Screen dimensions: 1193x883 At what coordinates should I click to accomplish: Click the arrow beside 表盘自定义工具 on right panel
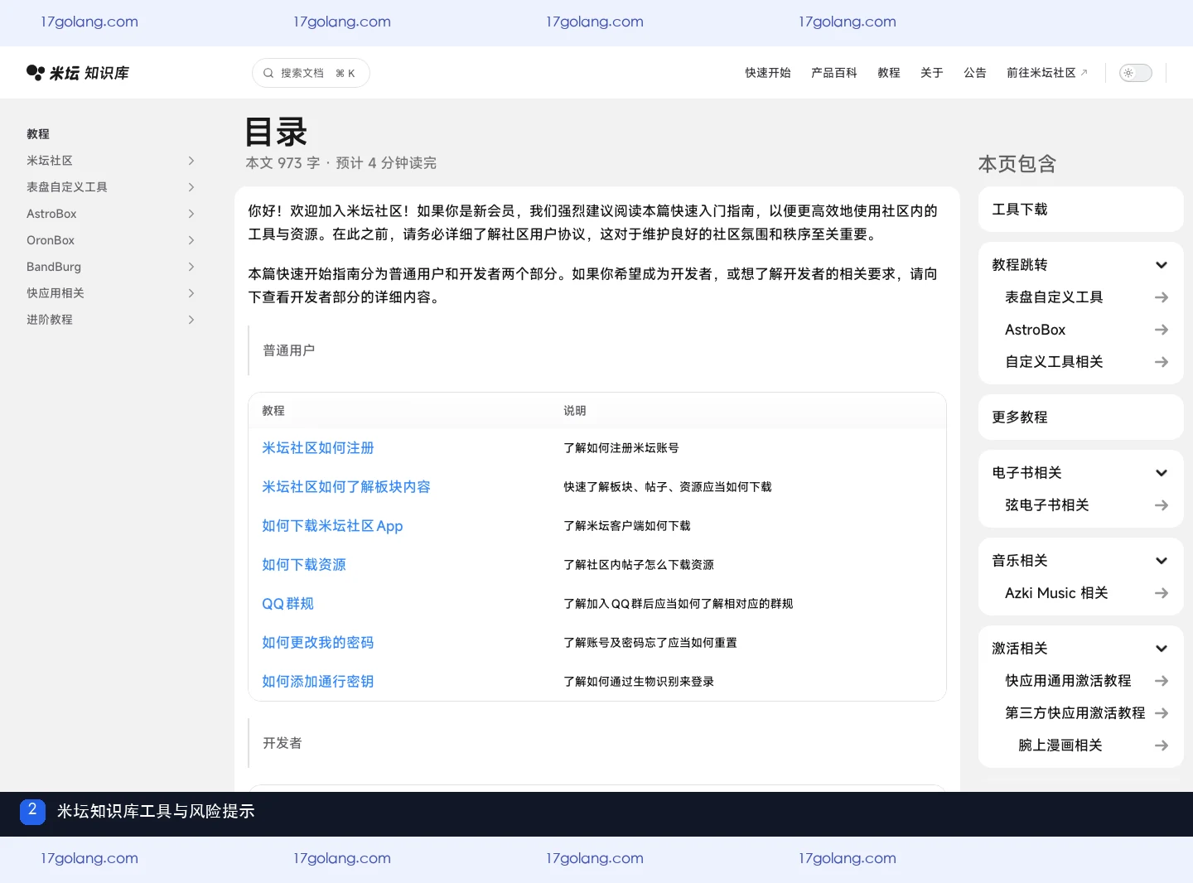(1162, 297)
